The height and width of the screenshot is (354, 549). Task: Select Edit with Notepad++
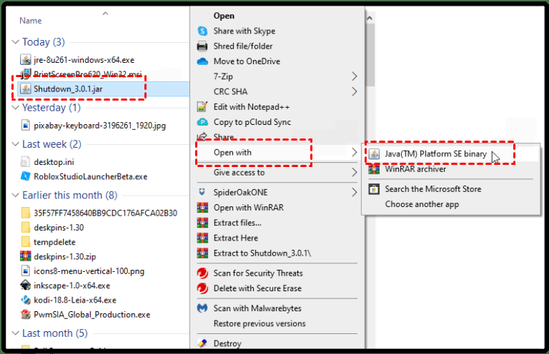tap(252, 107)
